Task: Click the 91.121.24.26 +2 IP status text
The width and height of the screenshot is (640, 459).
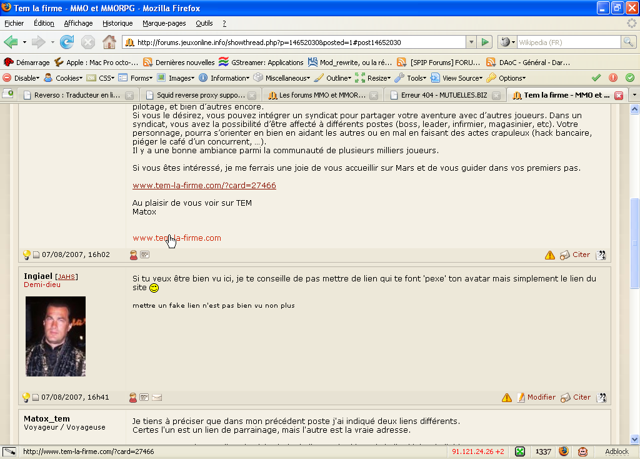Action: 478,451
